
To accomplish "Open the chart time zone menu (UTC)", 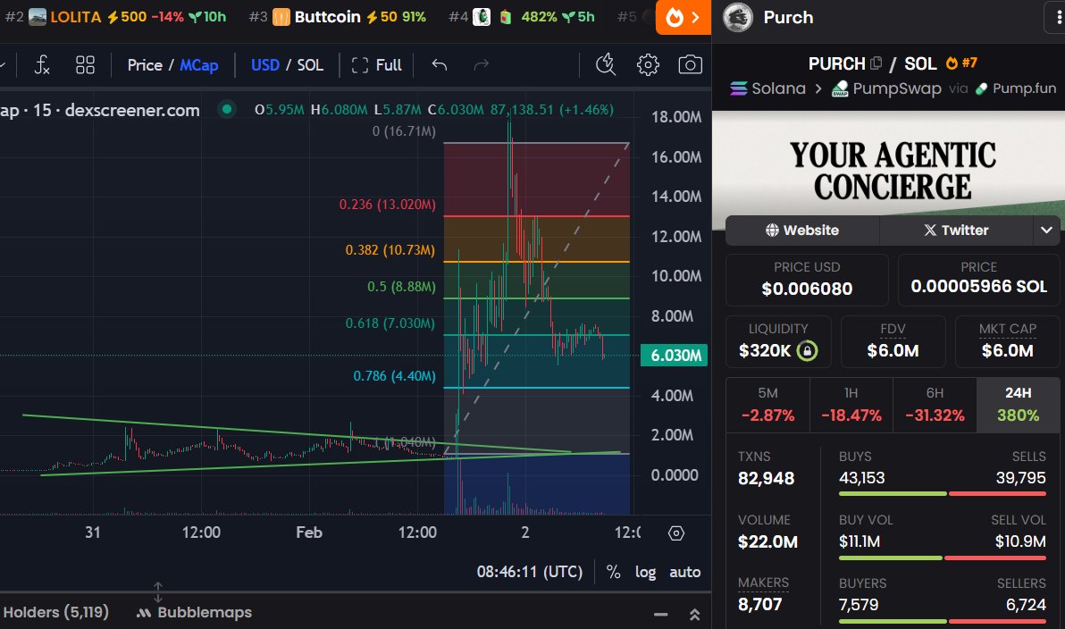I will [x=530, y=572].
